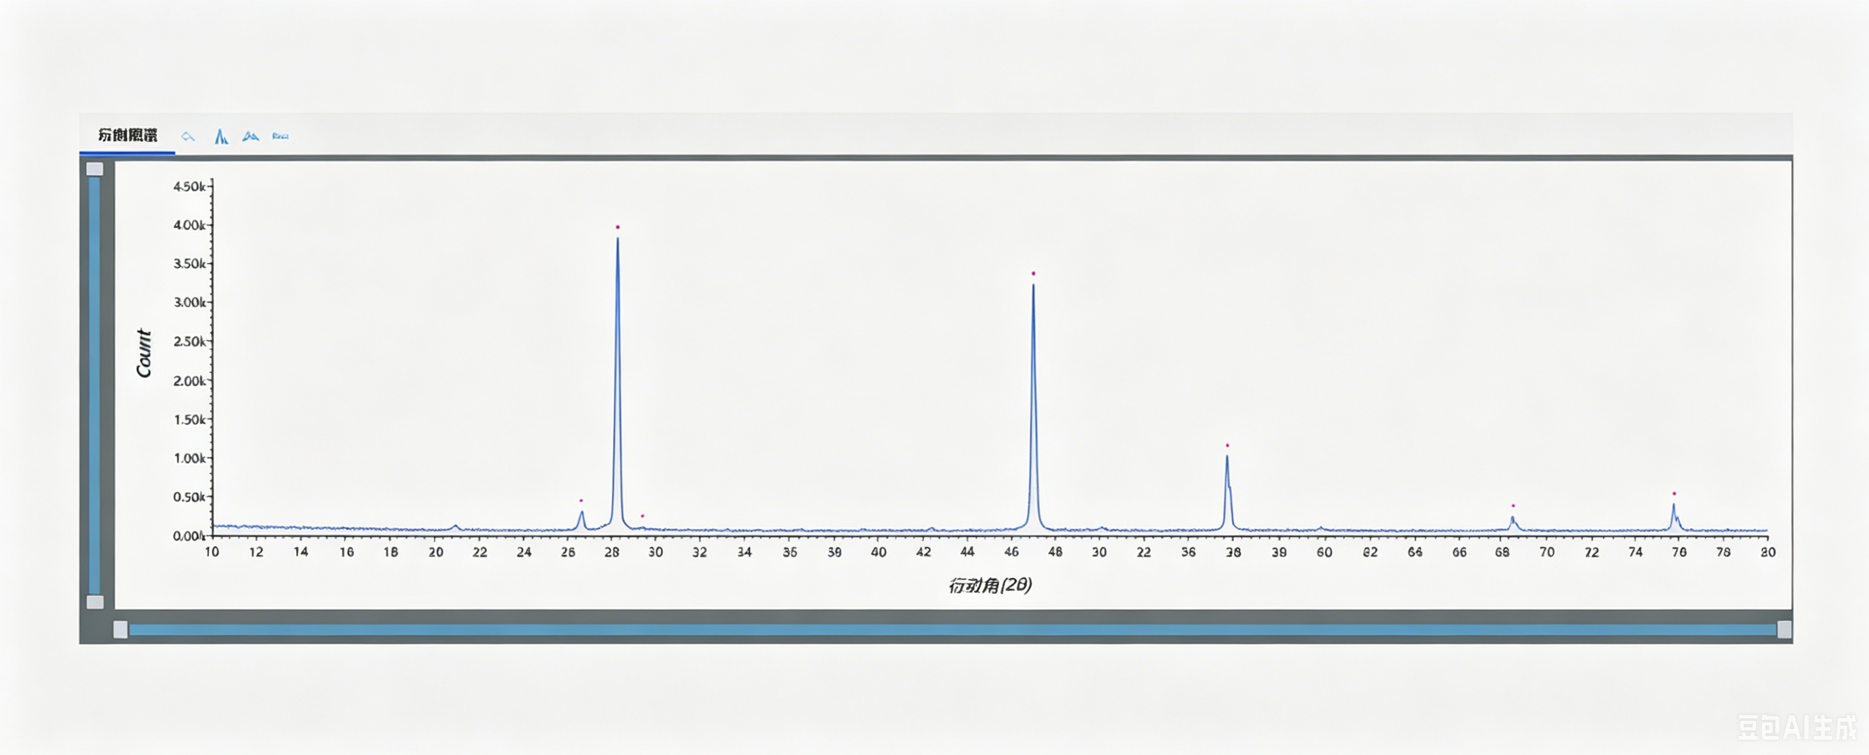Click the Count y-axis label
The image size is (1869, 755).
click(144, 353)
